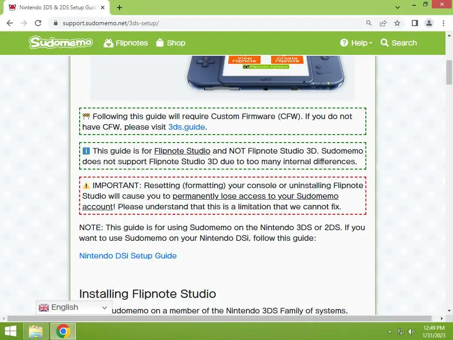
Task: Go forward to the next page
Action: 24,23
